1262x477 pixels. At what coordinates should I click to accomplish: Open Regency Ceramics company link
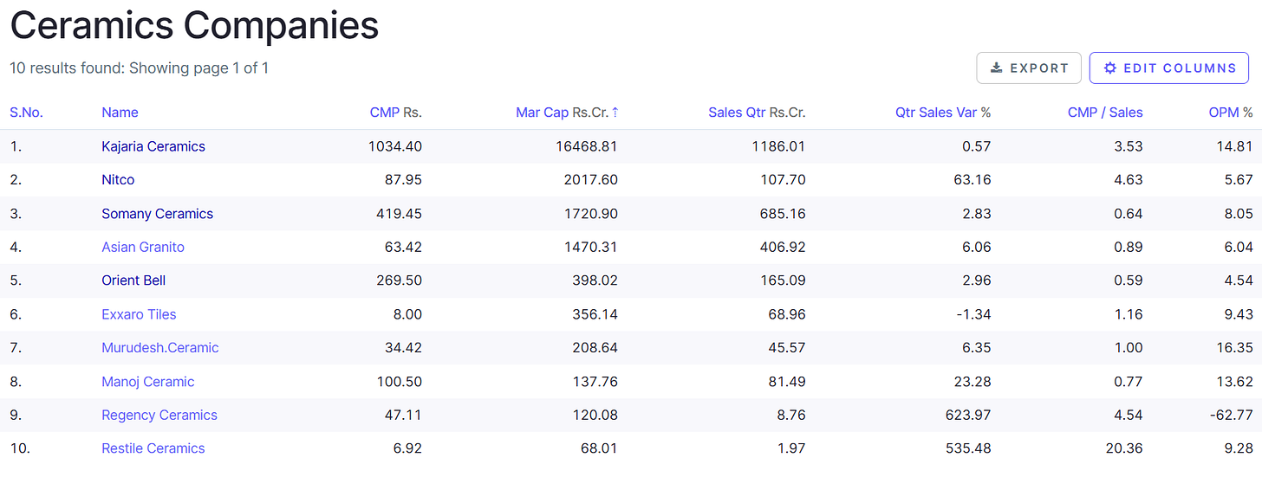pos(159,416)
